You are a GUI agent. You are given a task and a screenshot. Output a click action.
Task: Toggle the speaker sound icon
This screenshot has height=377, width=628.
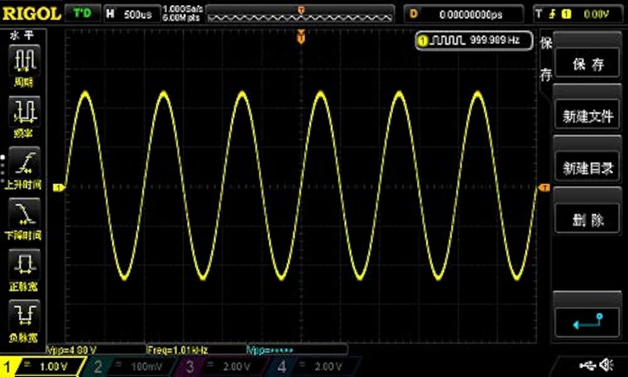click(x=607, y=364)
